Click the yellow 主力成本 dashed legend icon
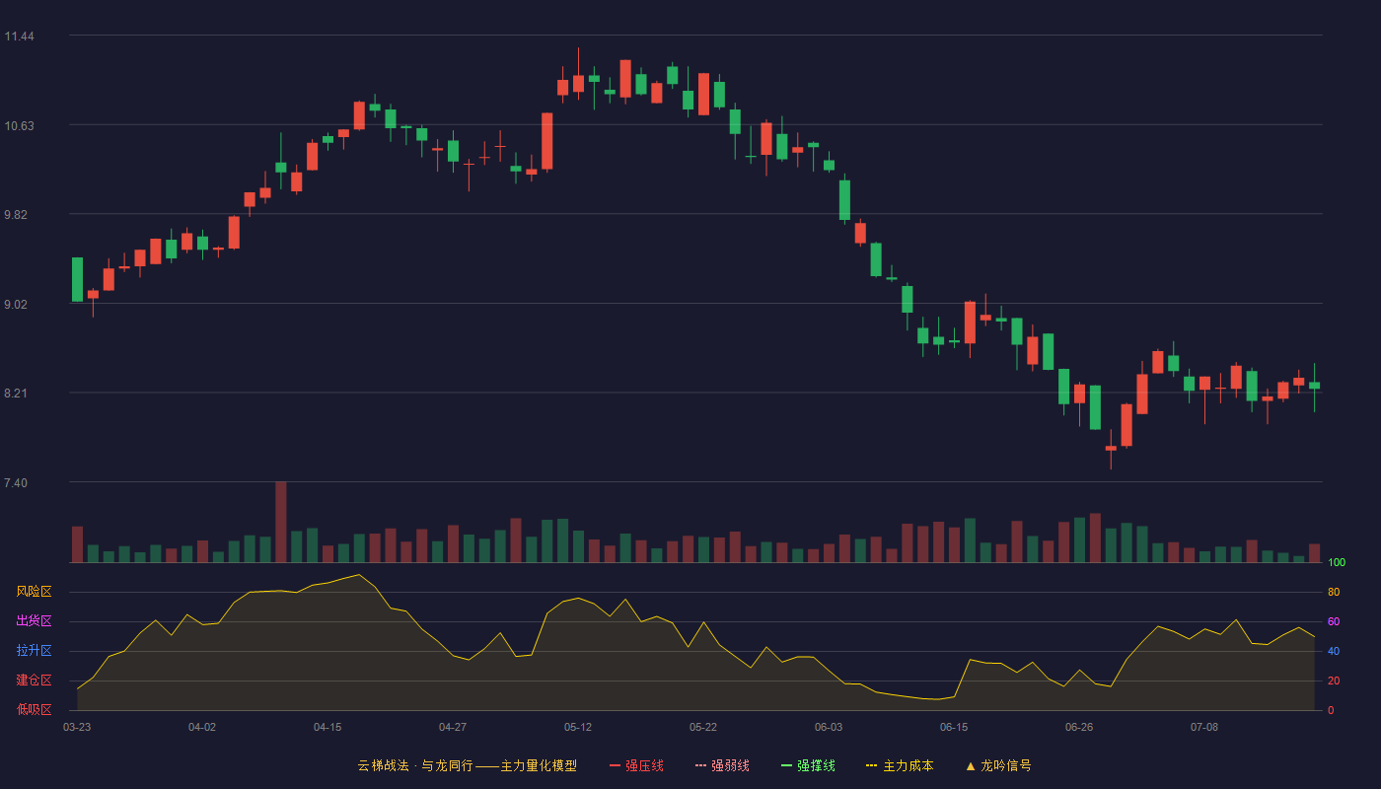 (871, 765)
